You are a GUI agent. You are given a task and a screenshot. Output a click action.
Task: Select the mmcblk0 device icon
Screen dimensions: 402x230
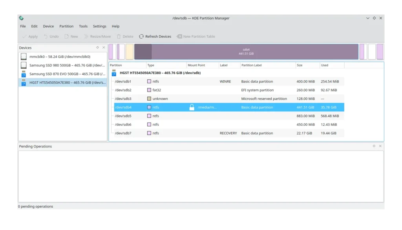[x=24, y=57]
